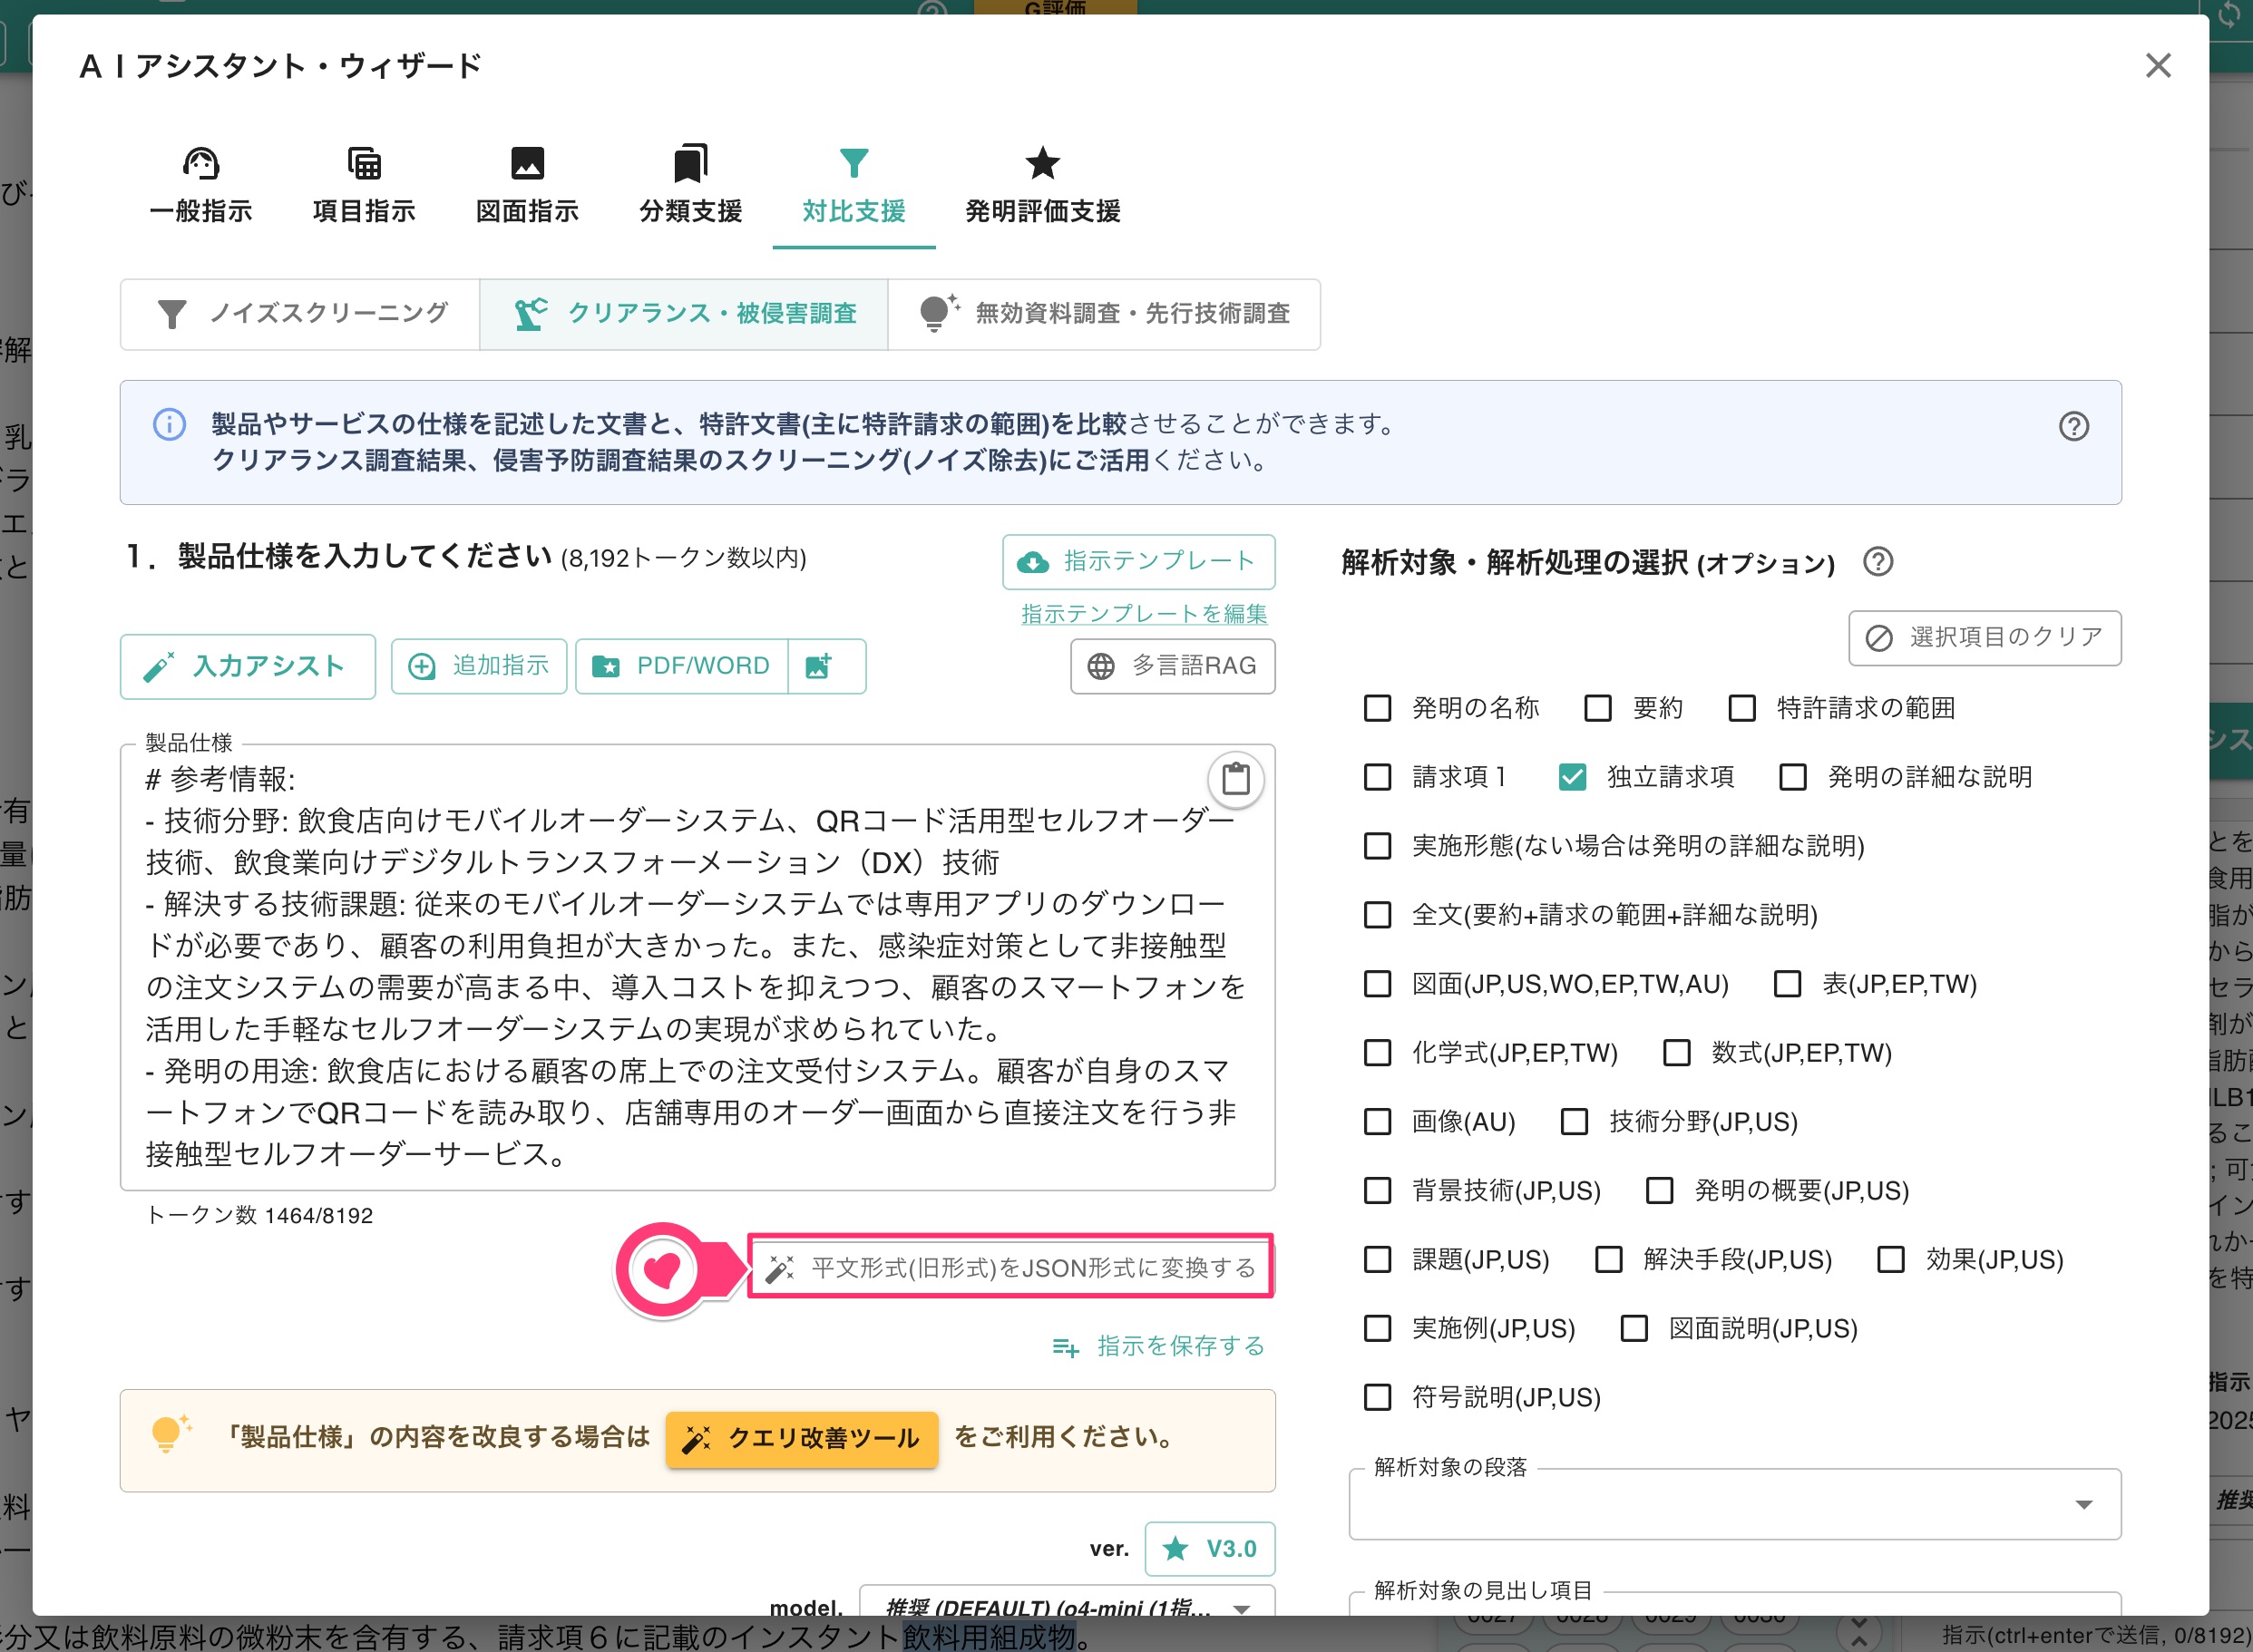Image resolution: width=2253 pixels, height=1652 pixels.
Task: Check the 解決手段(JP,US) checkbox
Action: (x=1609, y=1261)
